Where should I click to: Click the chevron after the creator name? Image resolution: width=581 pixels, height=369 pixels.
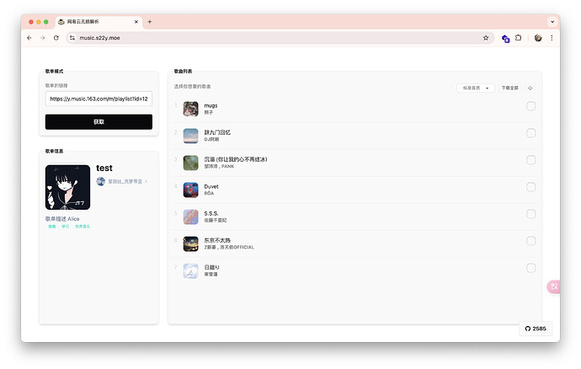point(146,181)
